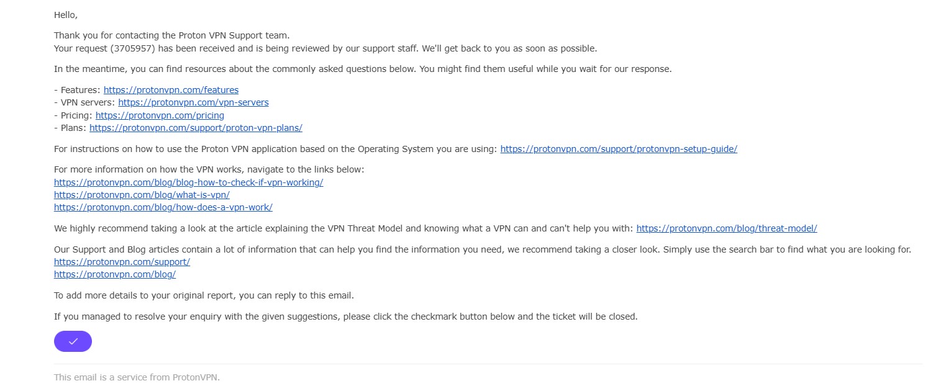Open the protonvpn.com/features link
Viewport: 935px width, 386px height.
pyautogui.click(x=171, y=90)
